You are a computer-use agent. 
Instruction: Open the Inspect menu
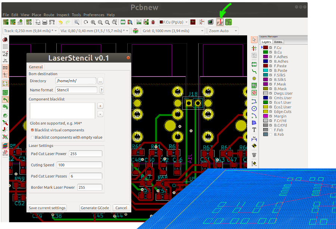click(x=63, y=15)
